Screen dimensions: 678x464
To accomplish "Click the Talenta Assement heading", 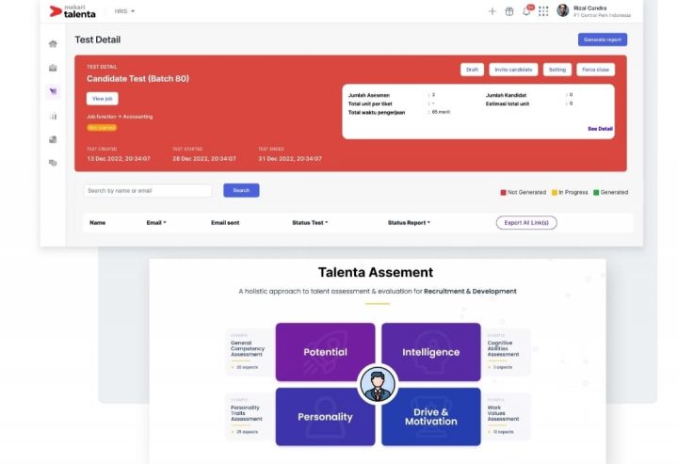I will (x=376, y=272).
